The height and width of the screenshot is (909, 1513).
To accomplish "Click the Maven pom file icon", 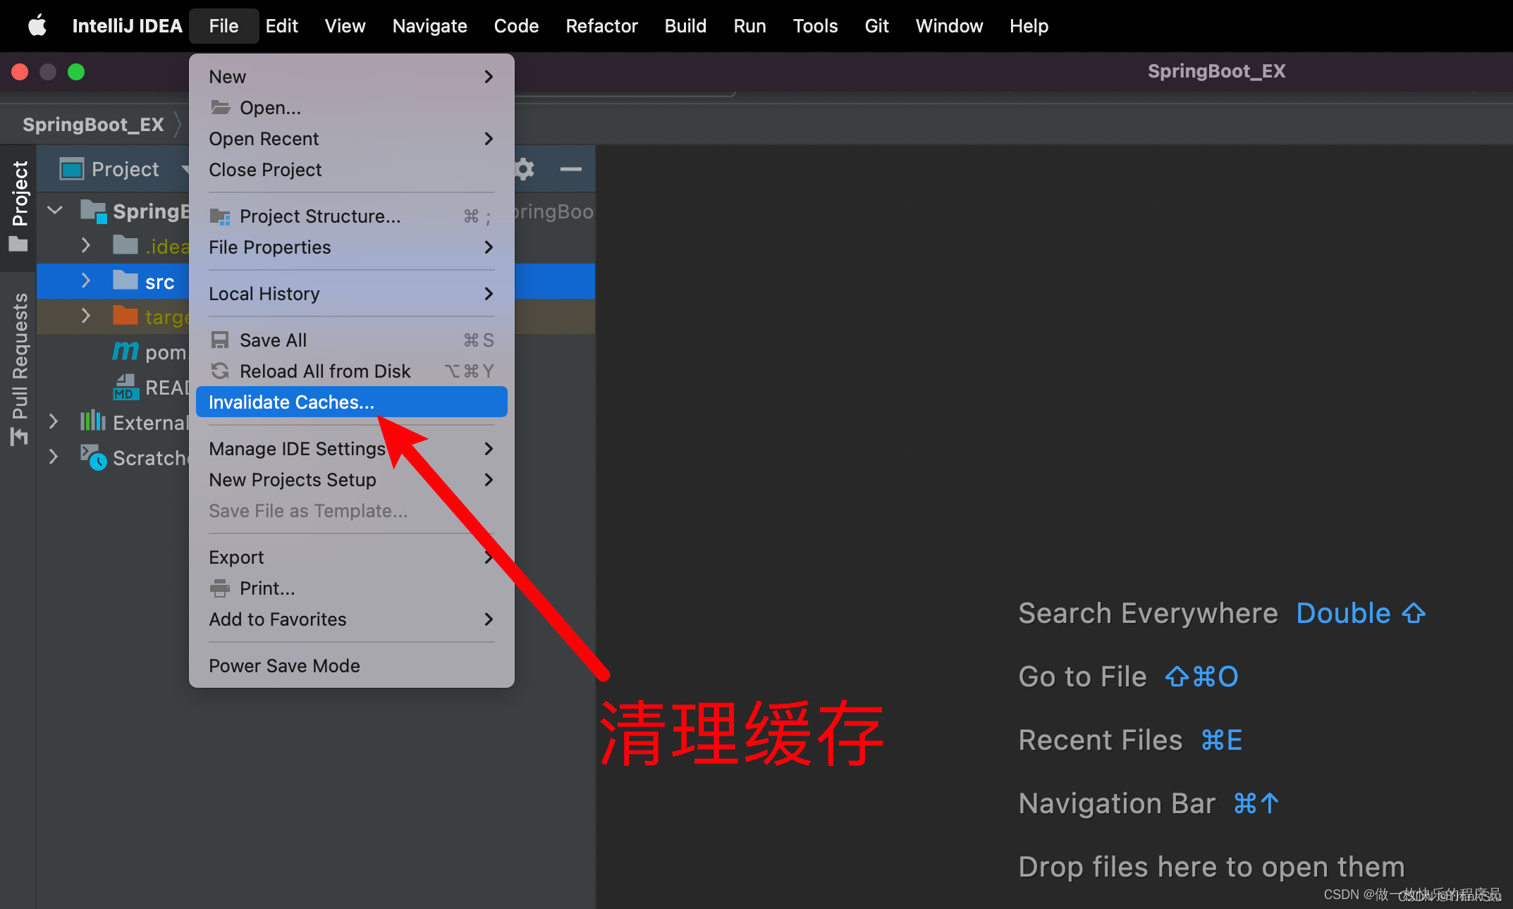I will click(x=125, y=350).
